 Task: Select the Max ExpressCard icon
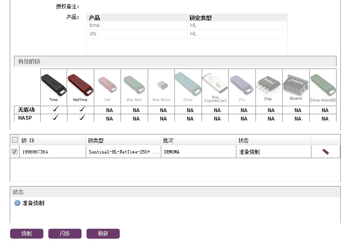(x=215, y=85)
